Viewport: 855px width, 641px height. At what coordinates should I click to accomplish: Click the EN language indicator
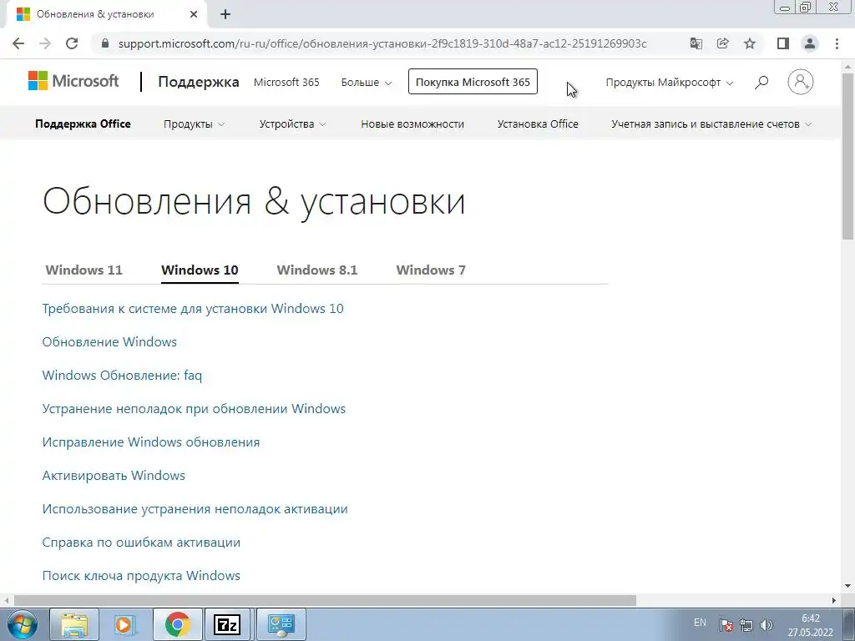pyautogui.click(x=700, y=623)
